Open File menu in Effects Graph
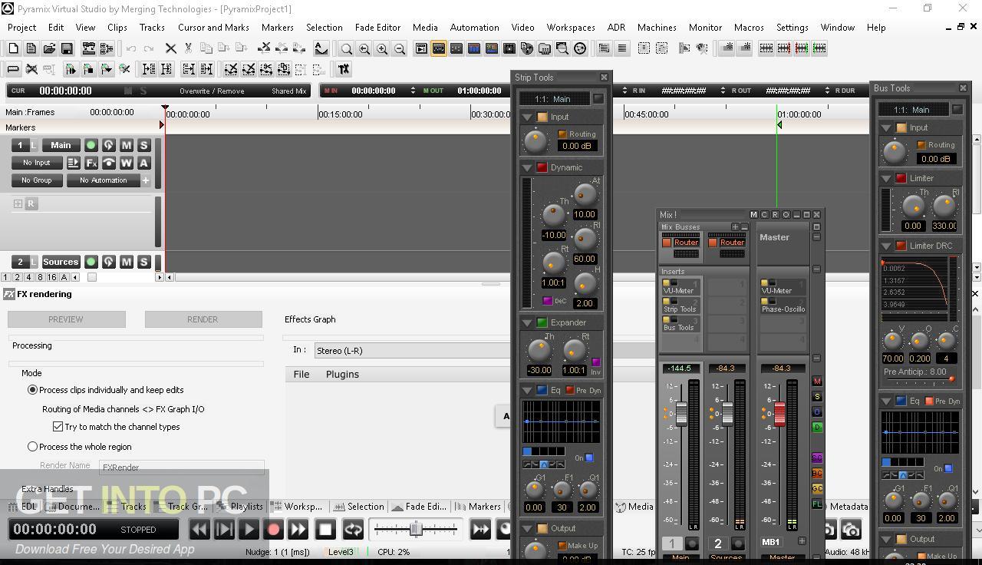This screenshot has width=982, height=565. [x=302, y=374]
